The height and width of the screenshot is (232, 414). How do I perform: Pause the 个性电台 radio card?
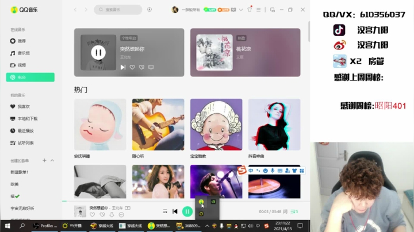[98, 52]
